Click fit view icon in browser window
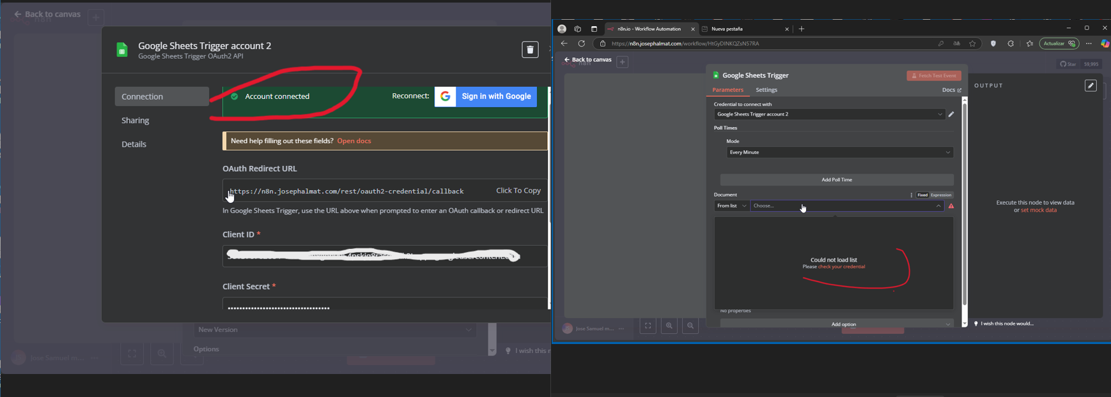 648,326
